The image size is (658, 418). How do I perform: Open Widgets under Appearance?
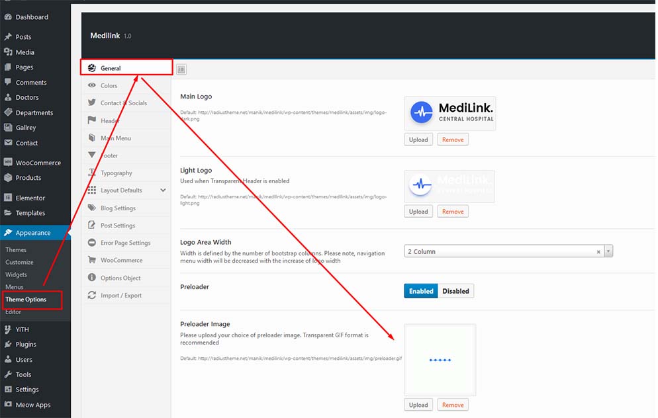[x=16, y=274]
